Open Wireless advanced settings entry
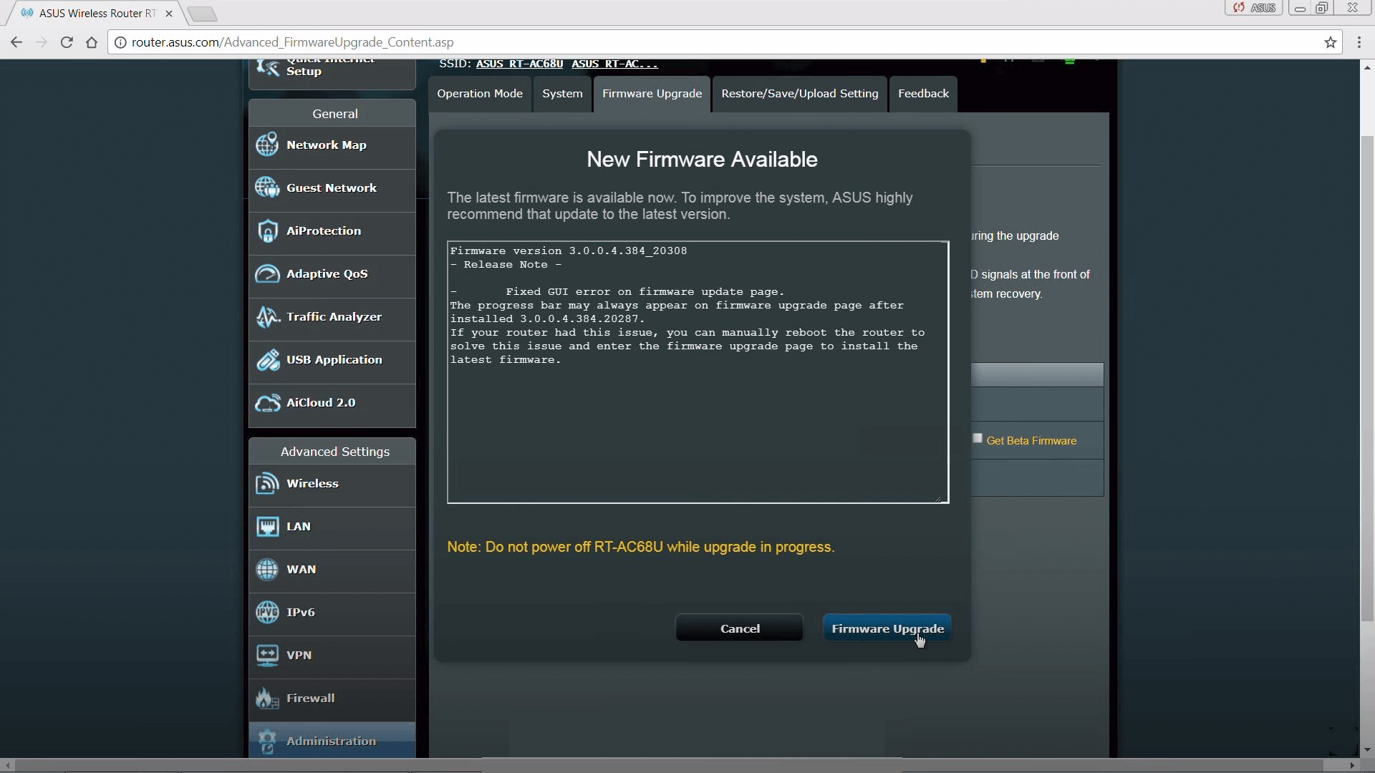The width and height of the screenshot is (1375, 773). point(332,484)
